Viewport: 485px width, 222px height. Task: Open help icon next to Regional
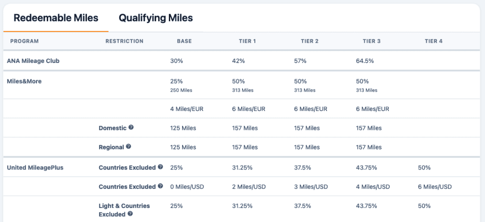(128, 147)
